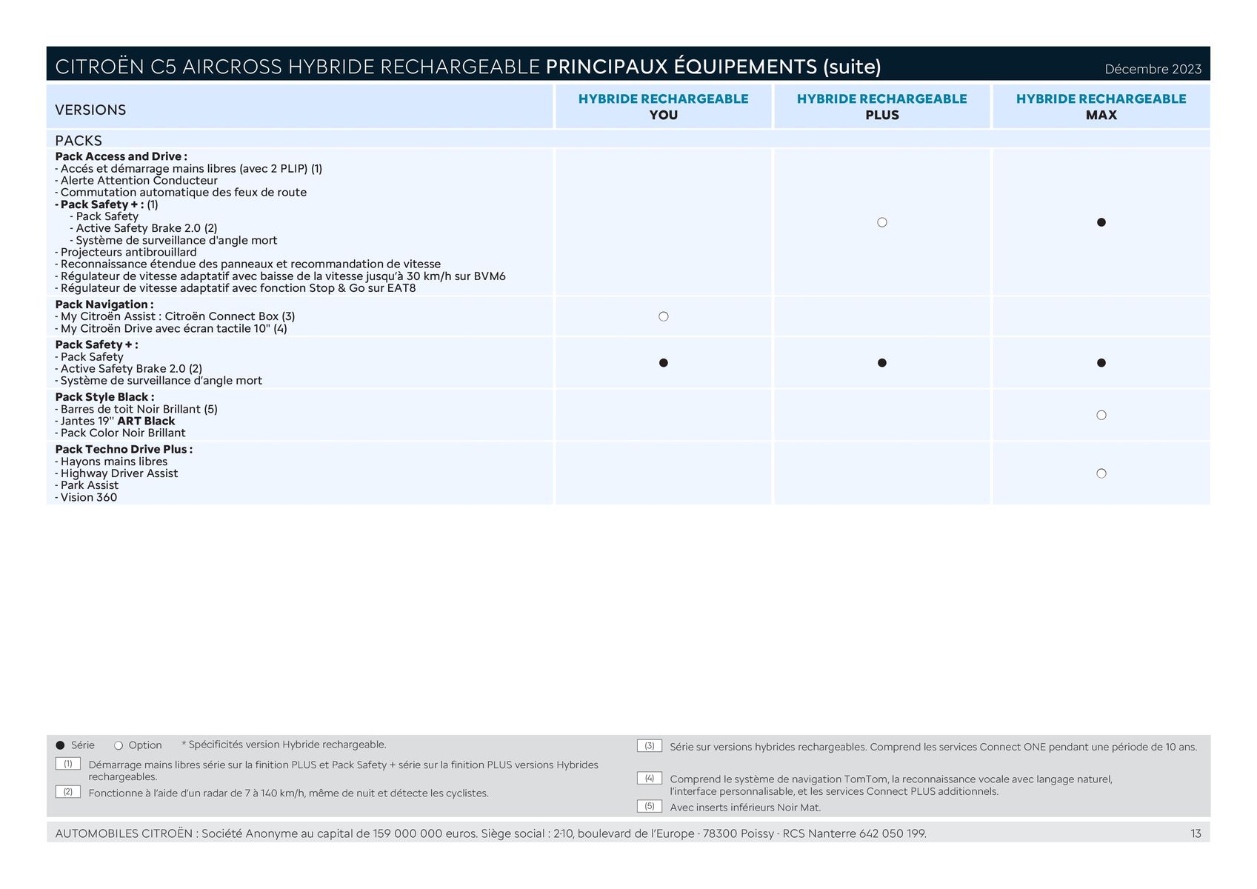The width and height of the screenshot is (1257, 889).
Task: Click the 'Alerte Attention Conducteur' line
Action: [136, 181]
